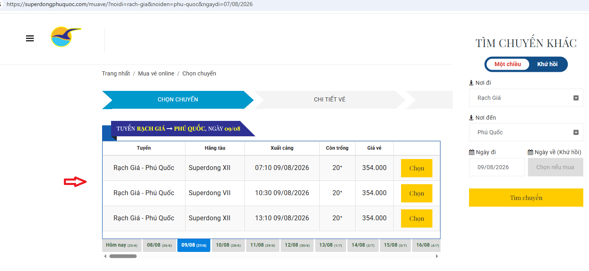The height and width of the screenshot is (271, 589).
Task: Click the Tìm chuyến search button
Action: click(x=526, y=198)
